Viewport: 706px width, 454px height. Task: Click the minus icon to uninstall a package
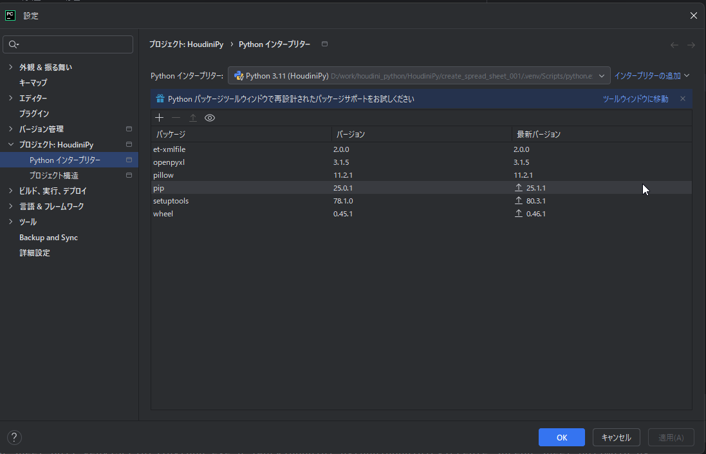click(176, 118)
